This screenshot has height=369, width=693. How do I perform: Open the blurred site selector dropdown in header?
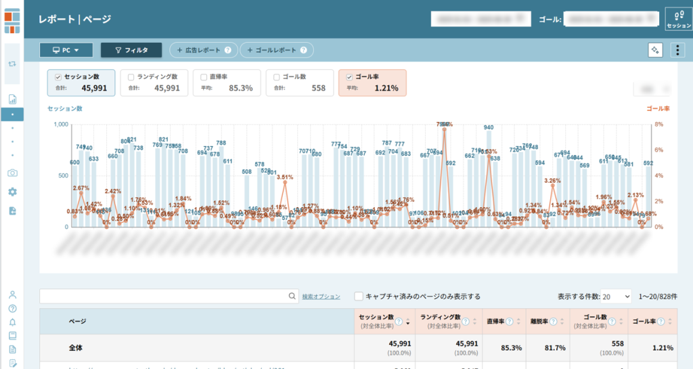click(x=481, y=19)
